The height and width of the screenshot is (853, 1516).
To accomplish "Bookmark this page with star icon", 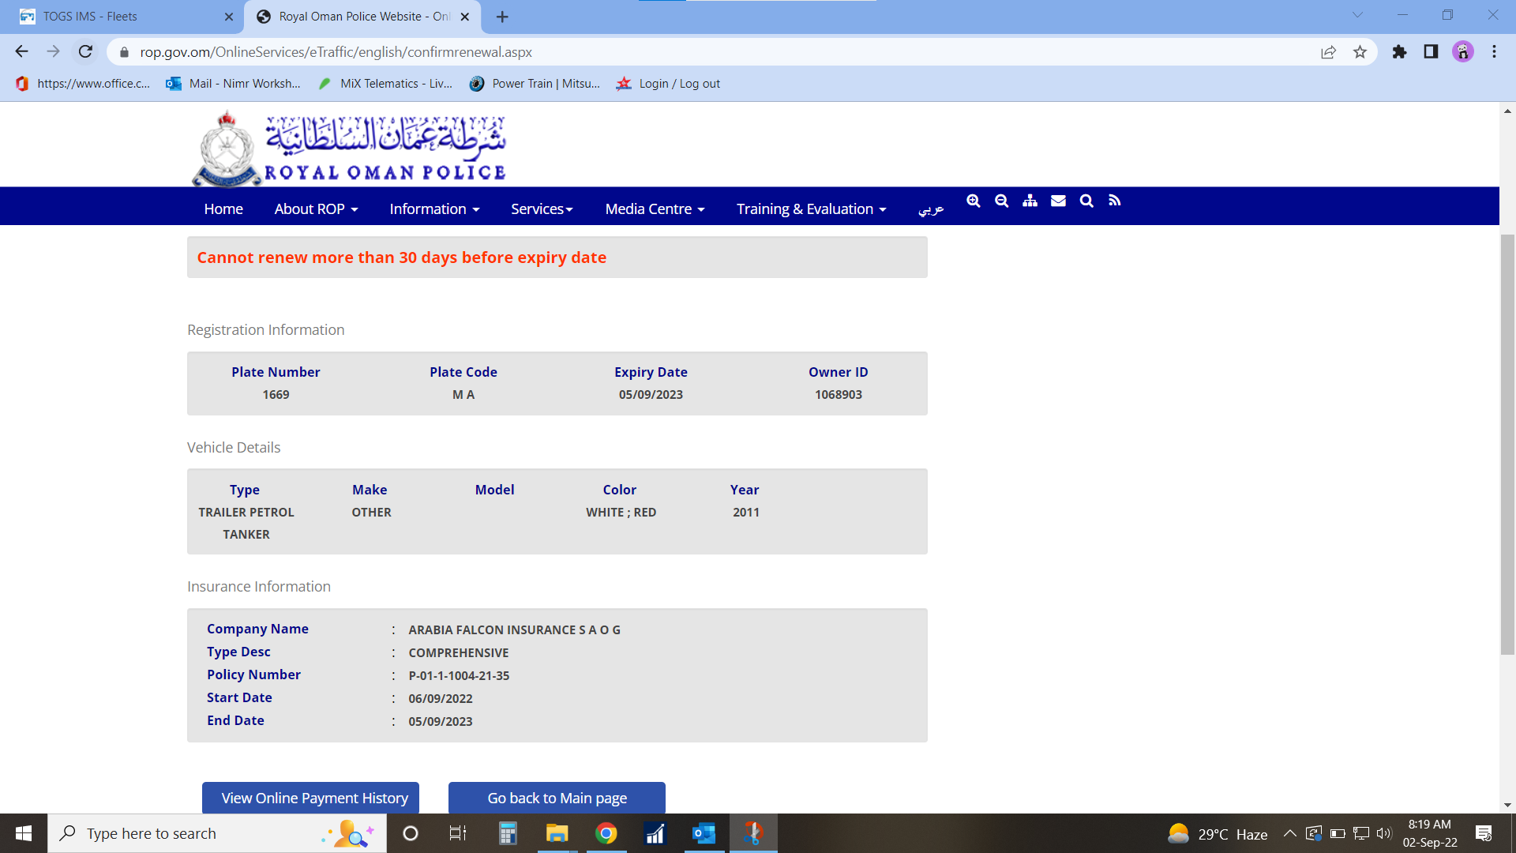I will click(1360, 52).
